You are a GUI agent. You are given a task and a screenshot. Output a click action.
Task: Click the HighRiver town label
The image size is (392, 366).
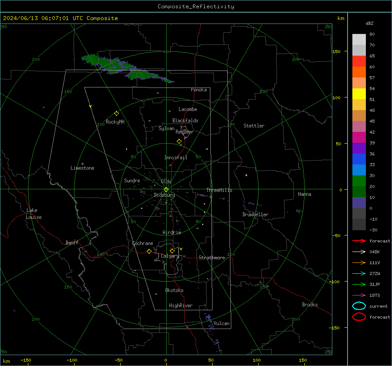click(181, 306)
